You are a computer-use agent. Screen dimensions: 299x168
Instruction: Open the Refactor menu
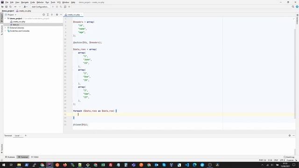pyautogui.click(x=40, y=2)
